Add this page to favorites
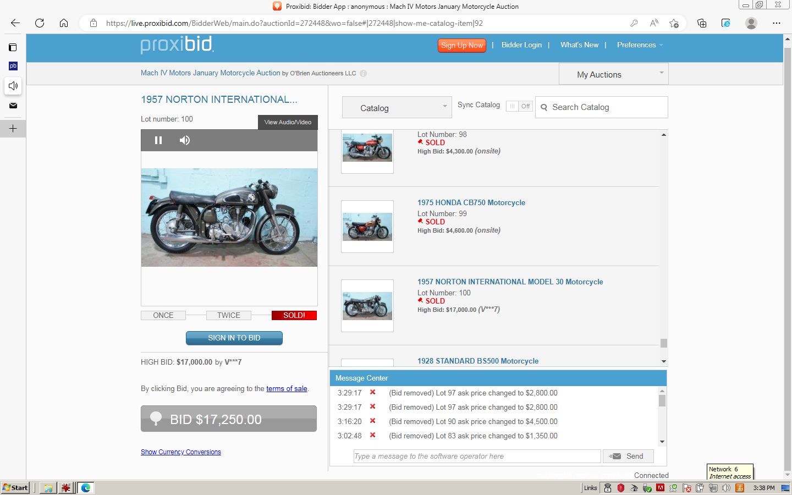The height and width of the screenshot is (495, 792). [x=674, y=23]
